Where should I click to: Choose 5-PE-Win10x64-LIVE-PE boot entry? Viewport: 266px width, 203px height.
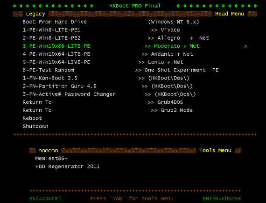click(x=56, y=62)
